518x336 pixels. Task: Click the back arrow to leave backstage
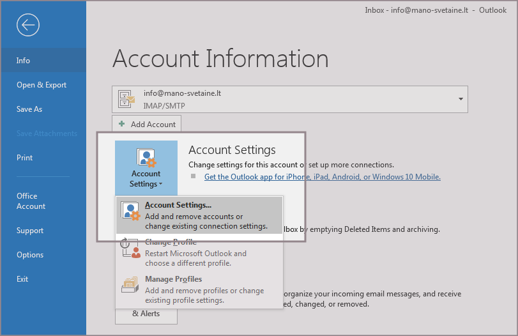[x=29, y=25]
